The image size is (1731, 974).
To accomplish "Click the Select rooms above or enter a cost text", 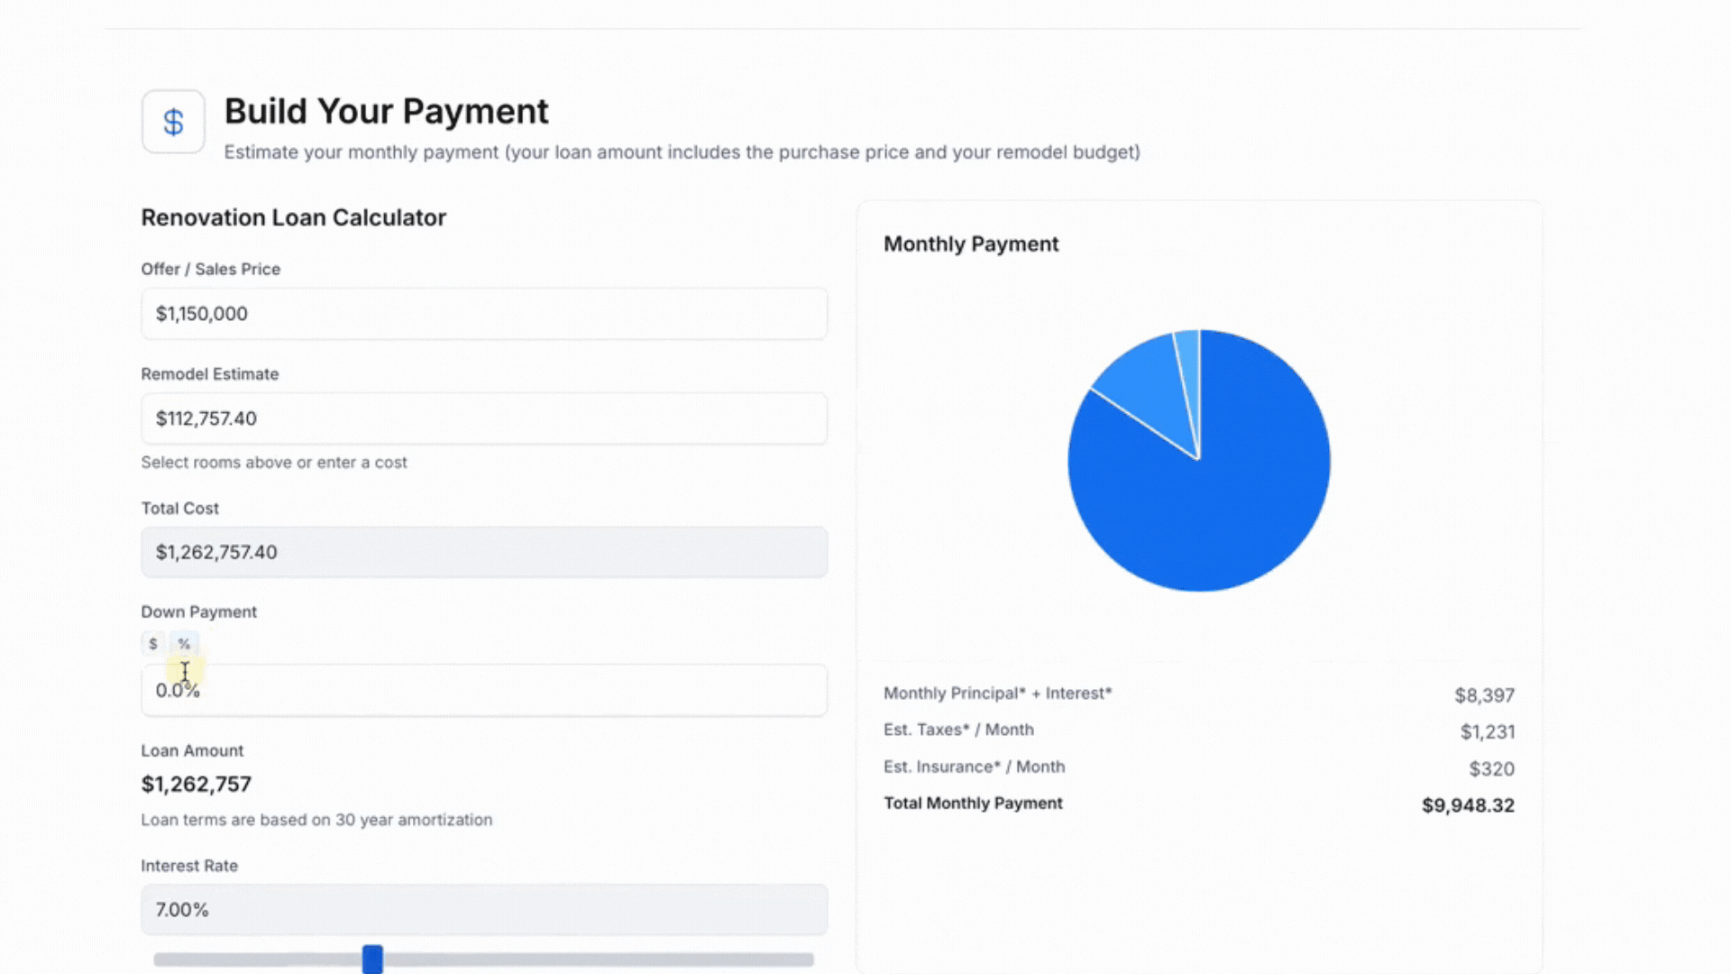I will click(274, 462).
